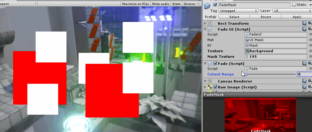Click the Cutout Range label
This screenshot has width=312, height=132.
pyautogui.click(x=220, y=74)
